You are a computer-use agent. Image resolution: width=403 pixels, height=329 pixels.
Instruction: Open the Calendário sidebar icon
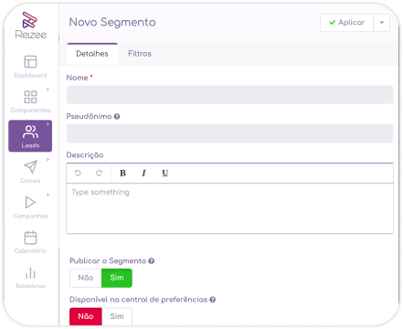(x=30, y=238)
